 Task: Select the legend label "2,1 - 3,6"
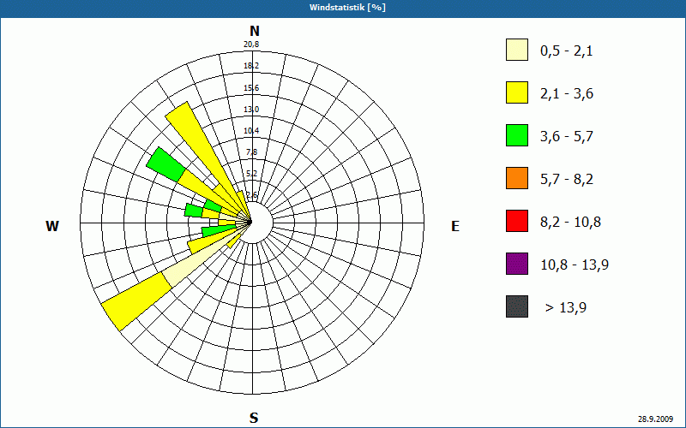pos(567,94)
